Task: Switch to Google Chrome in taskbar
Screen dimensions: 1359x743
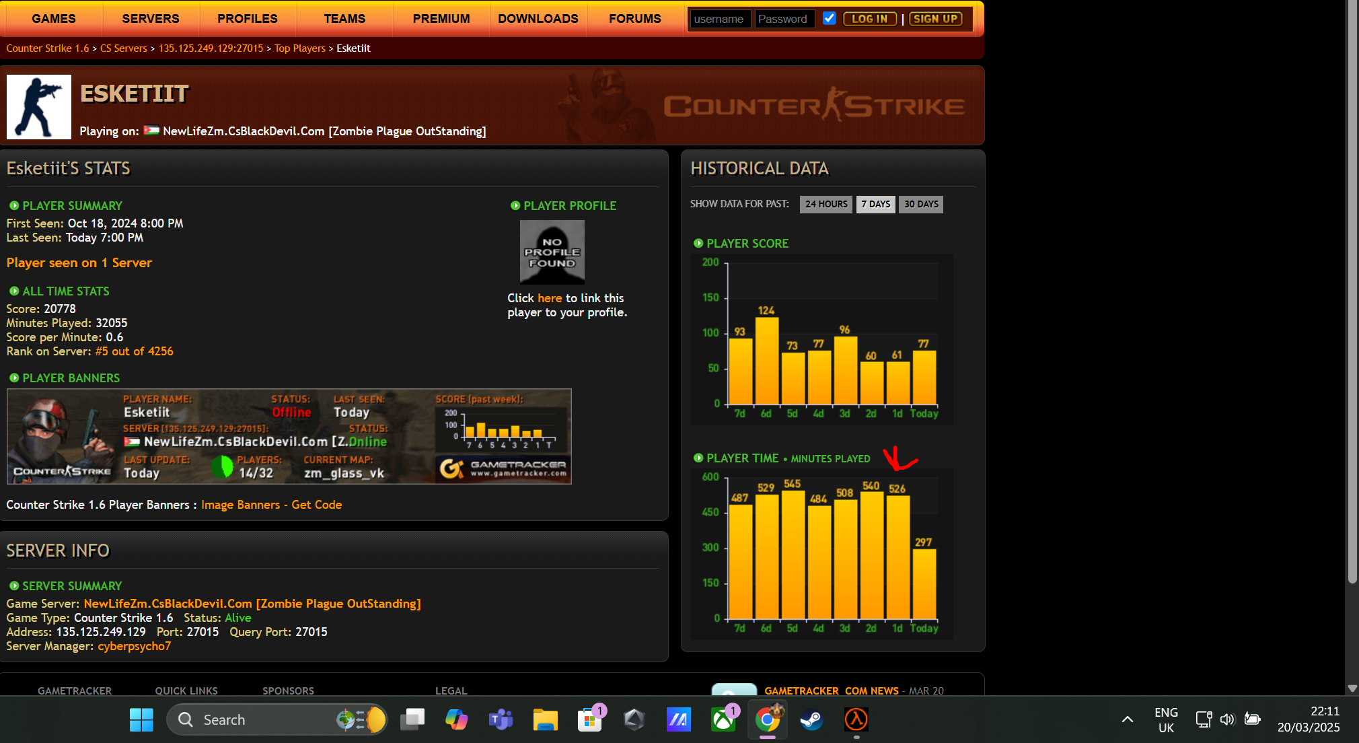Action: point(768,720)
